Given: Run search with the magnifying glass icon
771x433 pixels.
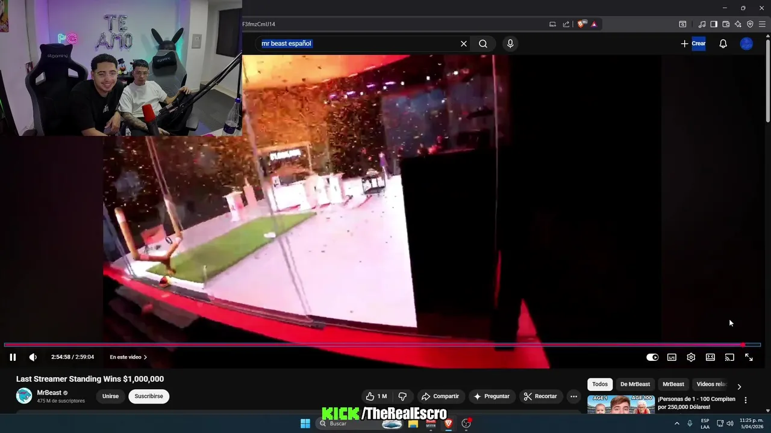Looking at the screenshot, I should coord(483,43).
